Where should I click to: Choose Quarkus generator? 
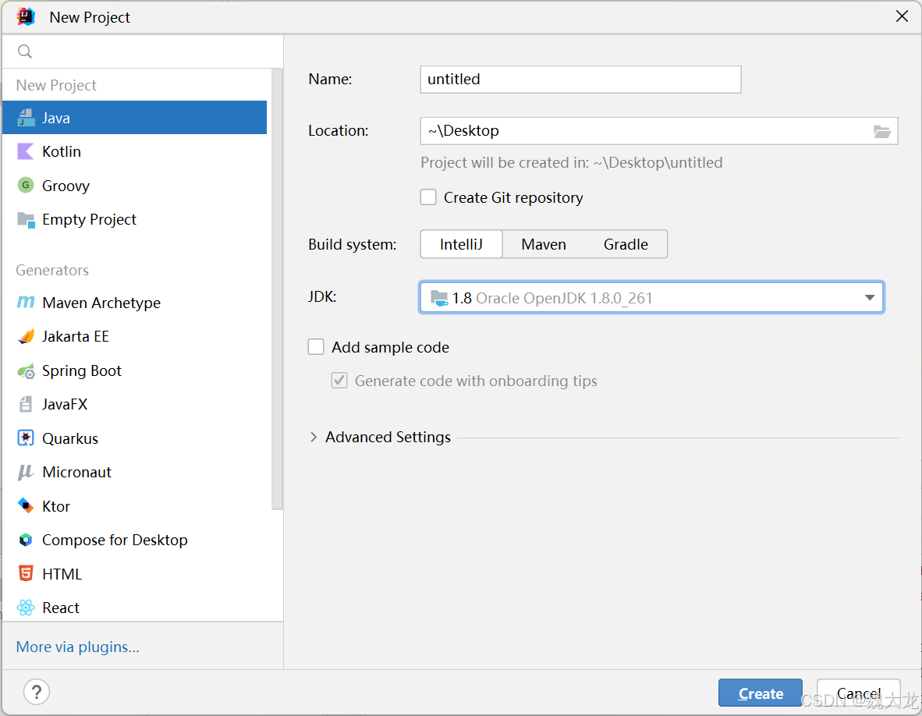135,438
